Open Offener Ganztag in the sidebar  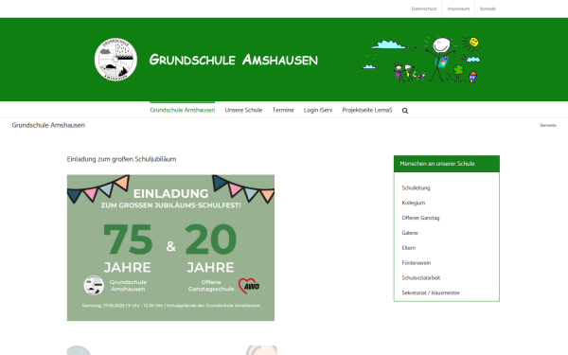(x=420, y=218)
